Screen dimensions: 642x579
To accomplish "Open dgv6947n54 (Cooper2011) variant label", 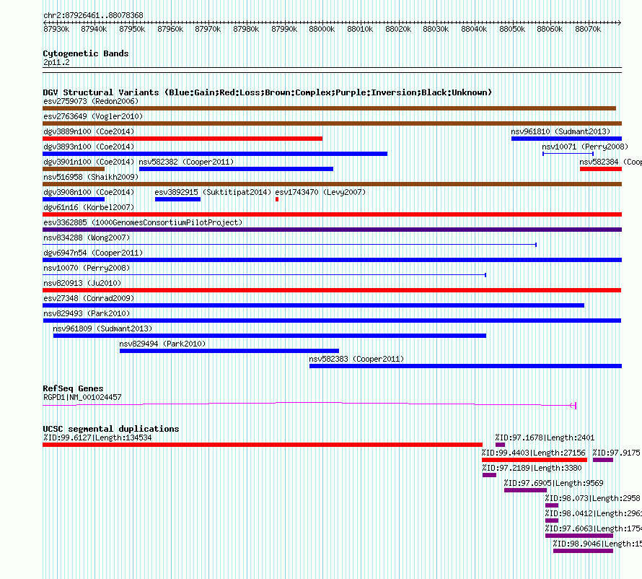I will point(93,253).
